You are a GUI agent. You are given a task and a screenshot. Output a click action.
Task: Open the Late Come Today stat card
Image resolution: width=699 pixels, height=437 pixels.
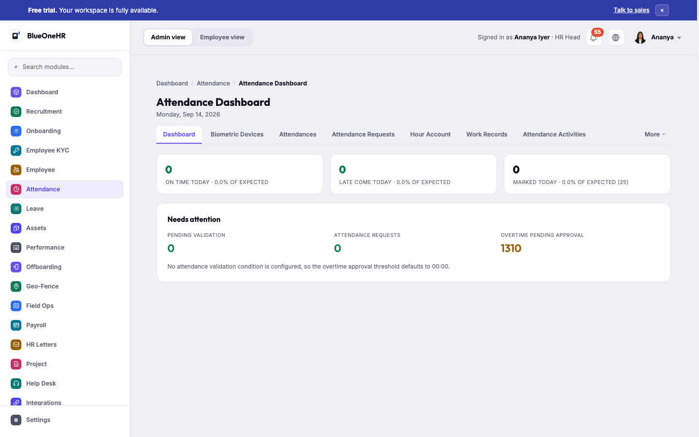pyautogui.click(x=414, y=174)
